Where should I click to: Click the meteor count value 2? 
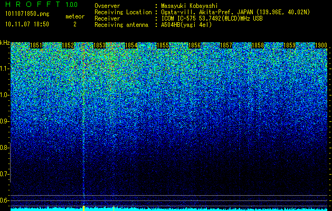tap(75, 24)
